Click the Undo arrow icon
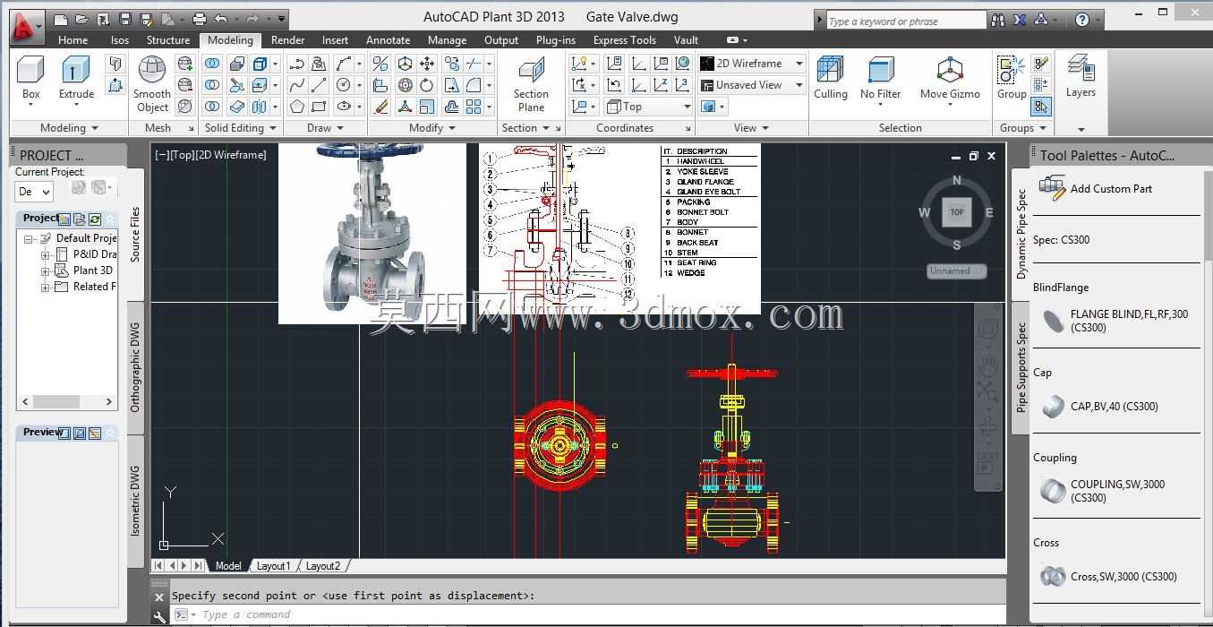Viewport: 1213px width, 627px height. (221, 19)
